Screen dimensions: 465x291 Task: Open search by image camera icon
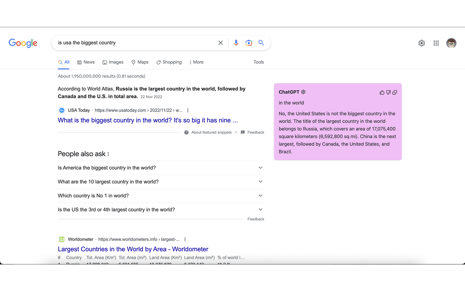click(248, 43)
